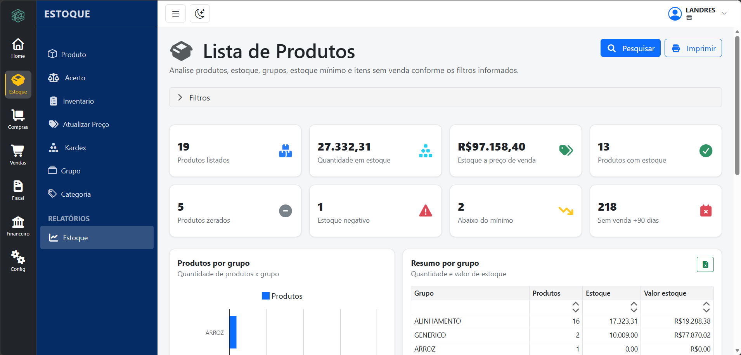The width and height of the screenshot is (741, 355).
Task: Select the ARROZ row in table
Action: point(562,349)
